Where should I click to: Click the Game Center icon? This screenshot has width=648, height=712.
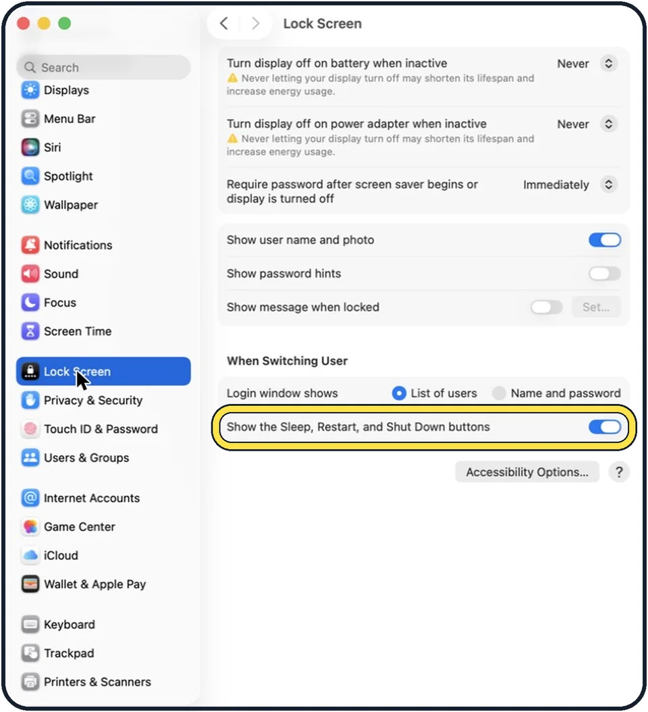pyautogui.click(x=30, y=527)
